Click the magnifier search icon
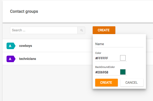This screenshot has height=101, width=153. [x=81, y=30]
